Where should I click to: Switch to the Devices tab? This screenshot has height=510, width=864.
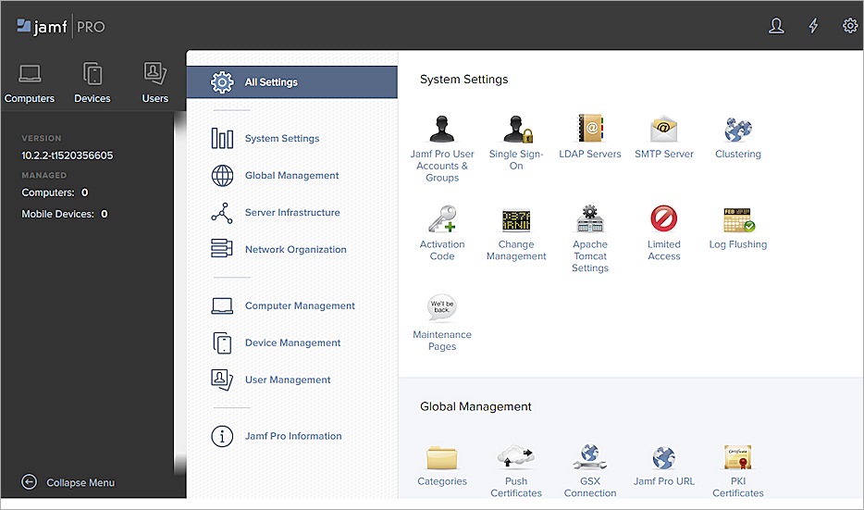93,83
